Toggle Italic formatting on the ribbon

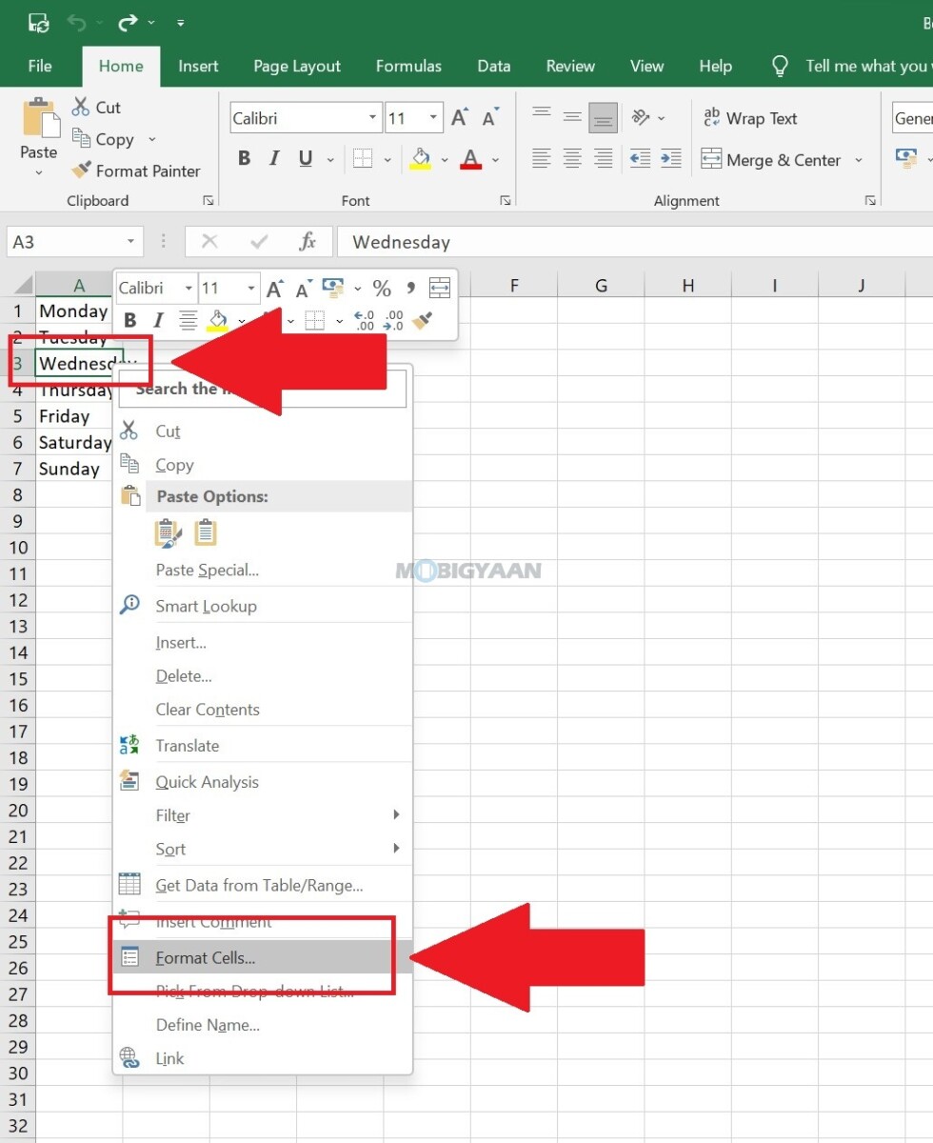point(274,158)
